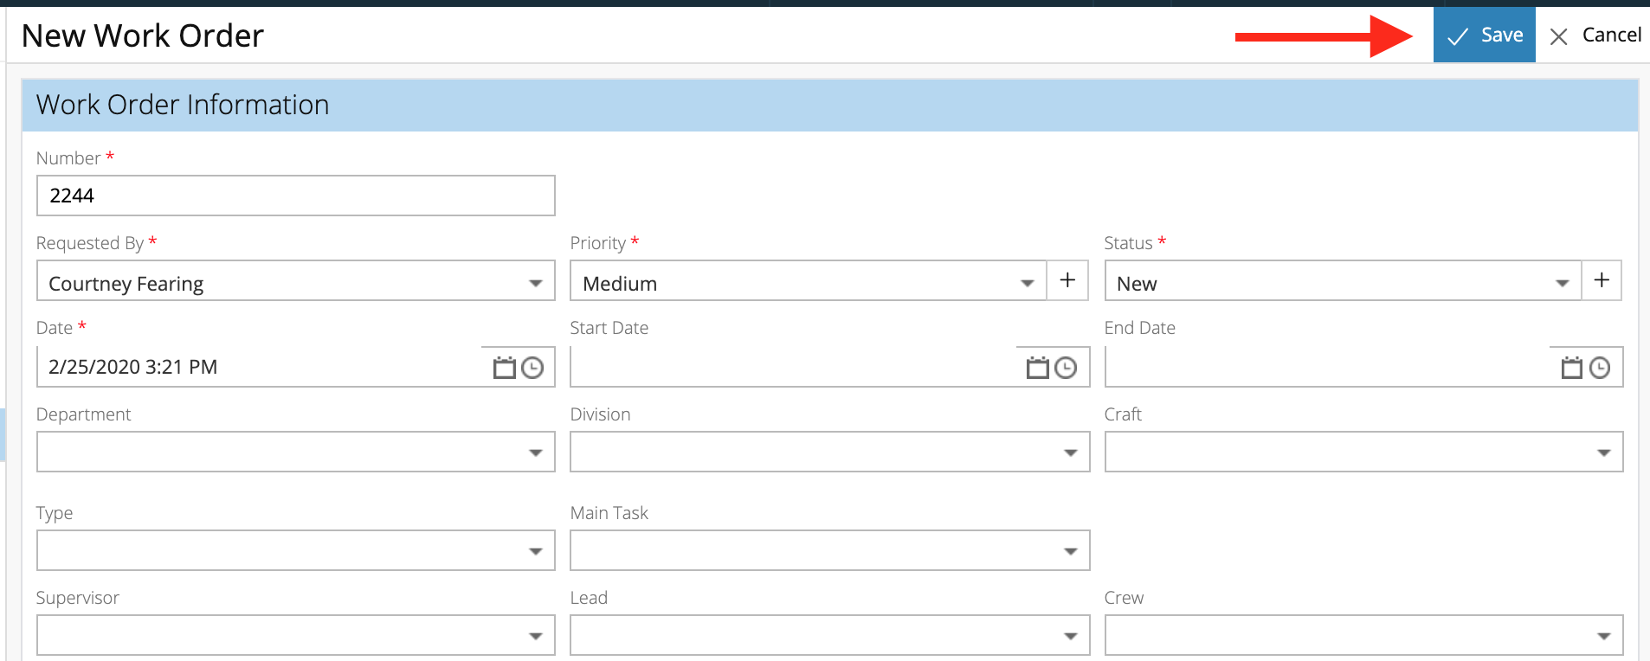Open the Status dropdown showing New
The width and height of the screenshot is (1650, 661).
[1343, 281]
